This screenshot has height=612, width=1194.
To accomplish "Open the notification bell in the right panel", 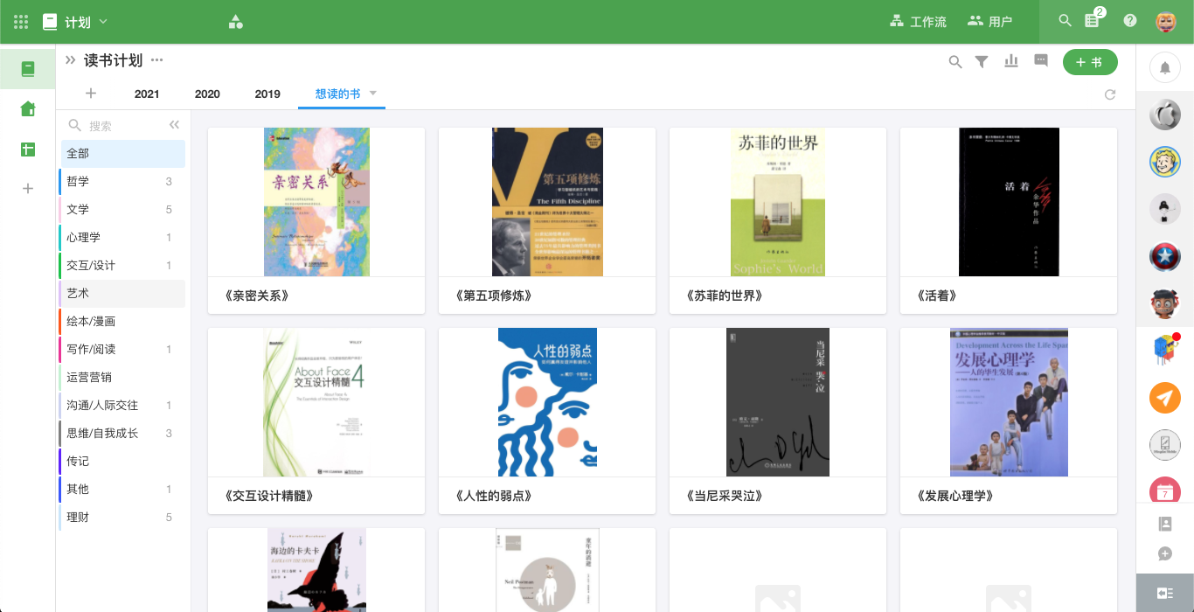I will pyautogui.click(x=1164, y=67).
